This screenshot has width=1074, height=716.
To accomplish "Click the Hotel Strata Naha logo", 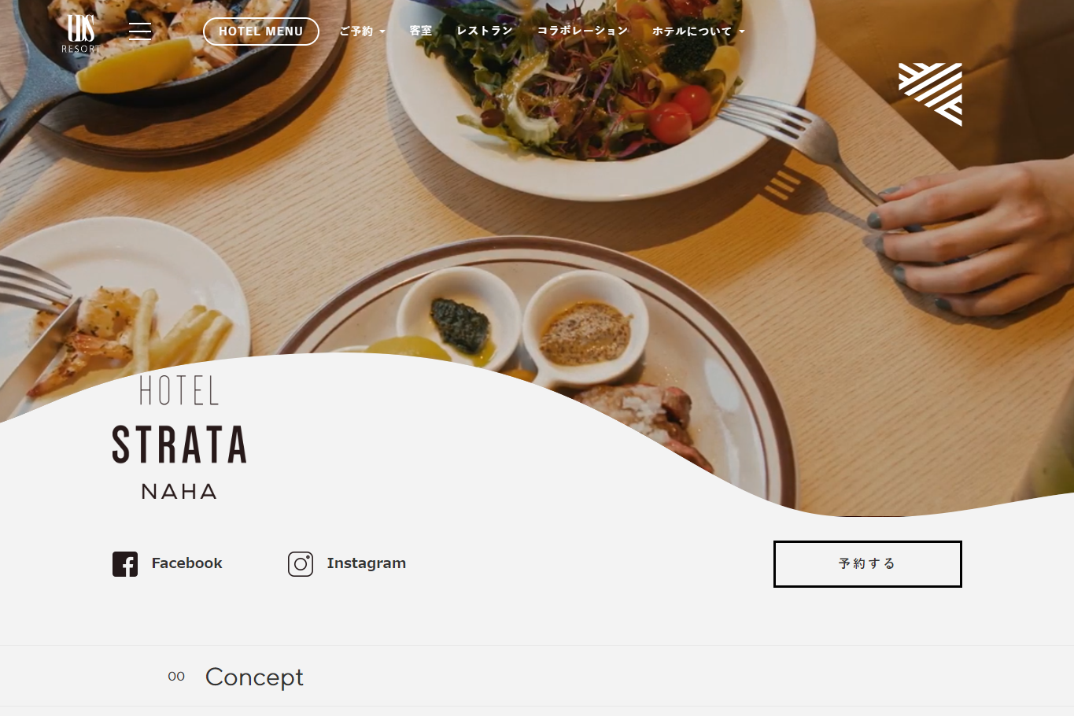I will [x=179, y=437].
